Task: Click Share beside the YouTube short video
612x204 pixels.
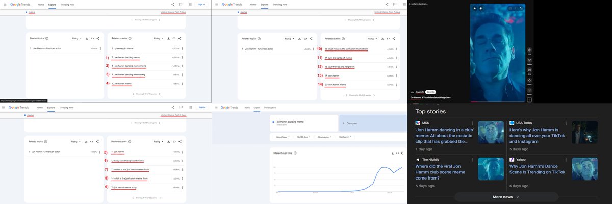Action: (529, 81)
